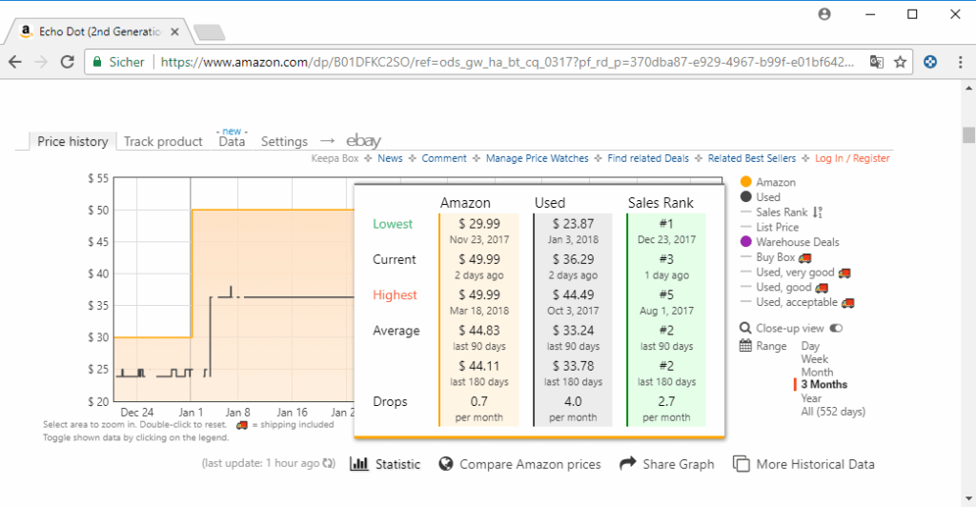The height and width of the screenshot is (507, 976).
Task: Click the refresh icon beside last update
Action: coord(329,463)
